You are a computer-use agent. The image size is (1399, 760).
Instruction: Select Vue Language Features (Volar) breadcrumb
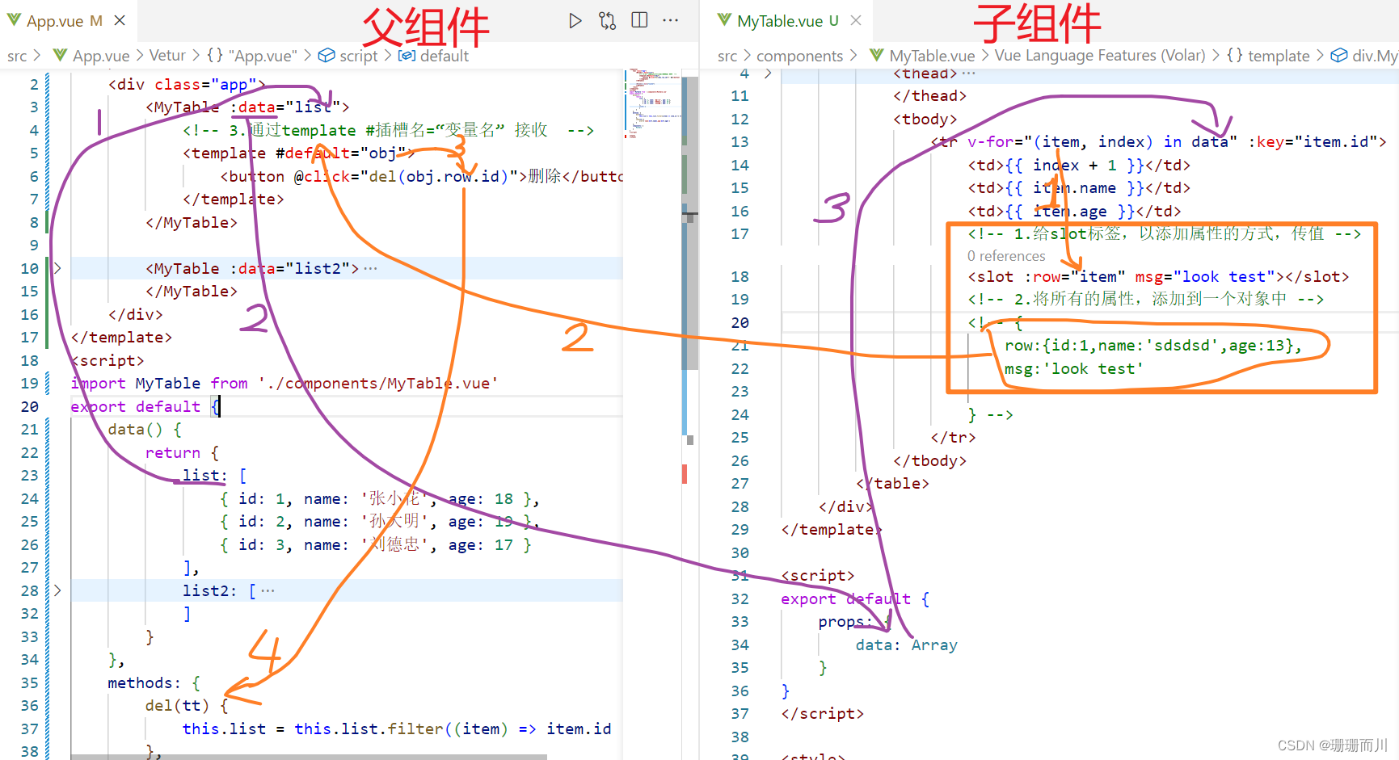(x=1100, y=56)
